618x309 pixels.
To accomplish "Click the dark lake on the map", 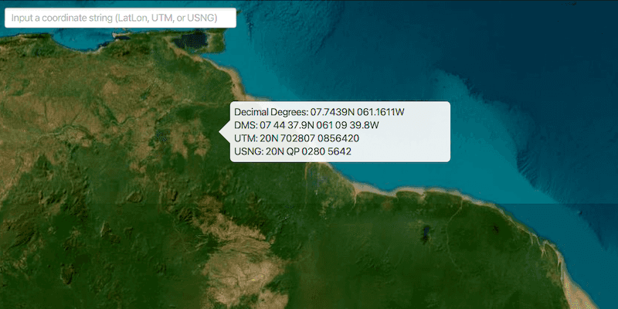I will coord(426,230).
